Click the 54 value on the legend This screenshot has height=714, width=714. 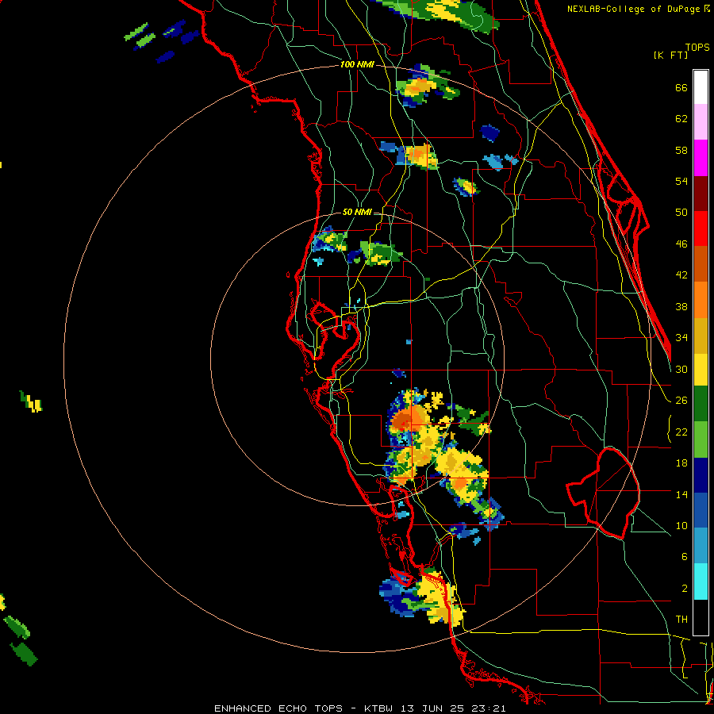(681, 181)
